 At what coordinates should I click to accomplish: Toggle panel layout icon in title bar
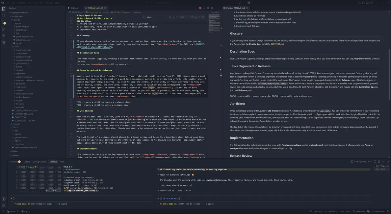[367, 3]
